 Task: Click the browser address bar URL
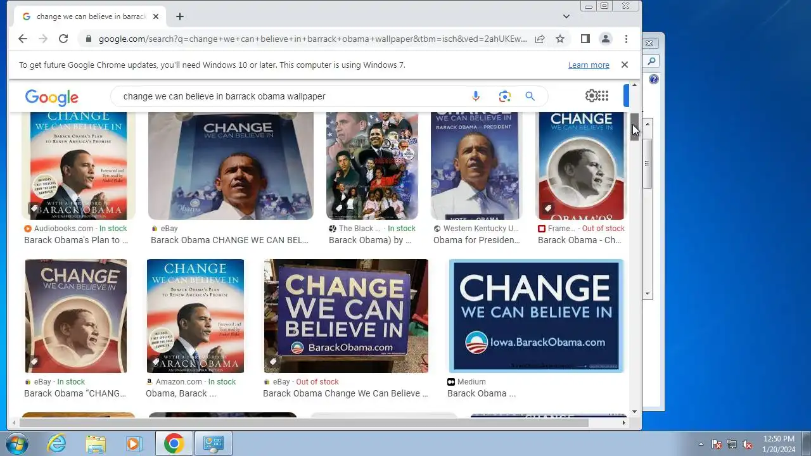[x=312, y=39]
